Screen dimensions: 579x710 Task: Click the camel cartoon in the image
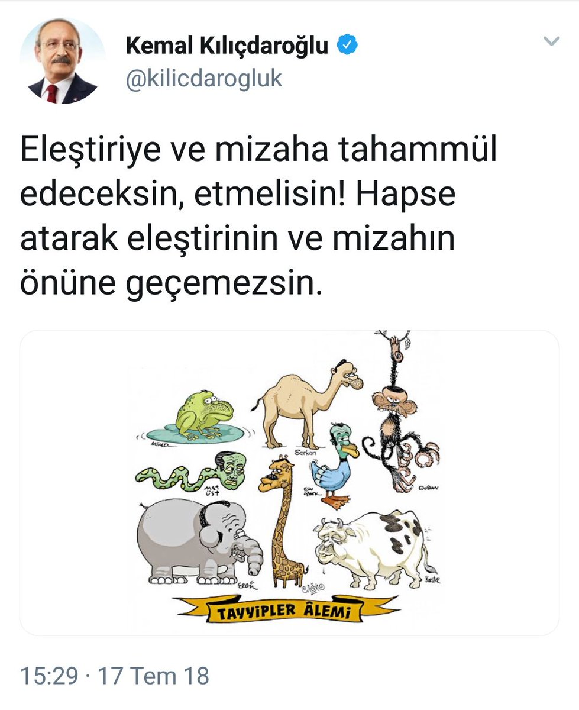click(x=306, y=404)
